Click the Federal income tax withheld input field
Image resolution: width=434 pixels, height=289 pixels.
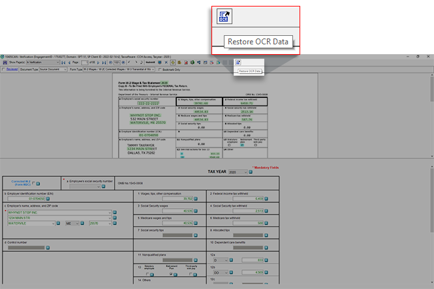[x=248, y=200]
